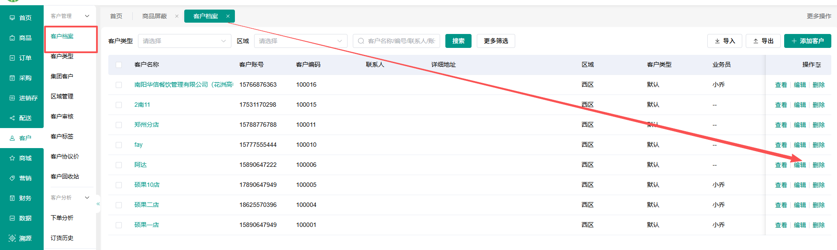
Task: Click 编辑 for the 阿达 row
Action: [800, 165]
